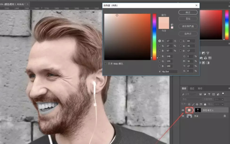Switch to the 通道 tab
This screenshot has height=144, width=230.
(192, 88)
